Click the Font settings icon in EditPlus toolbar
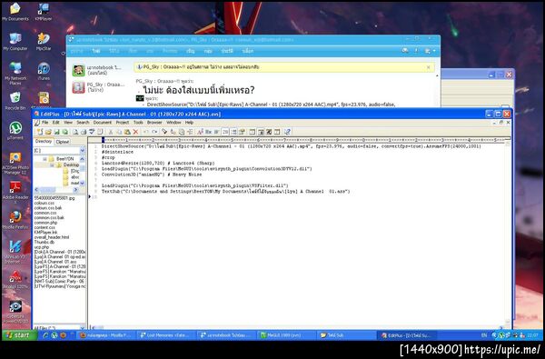 (x=200, y=132)
